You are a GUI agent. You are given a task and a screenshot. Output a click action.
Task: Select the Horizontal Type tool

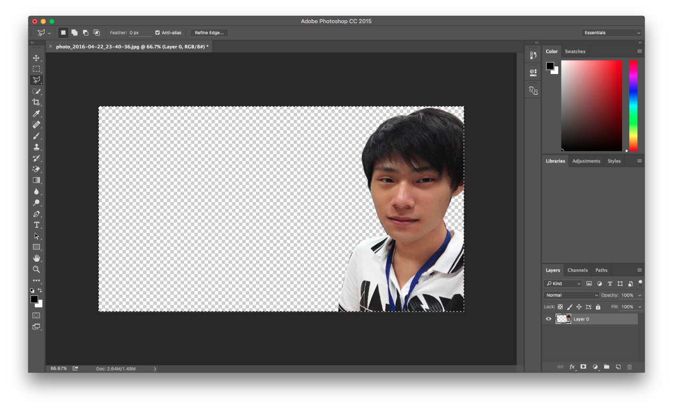(36, 225)
